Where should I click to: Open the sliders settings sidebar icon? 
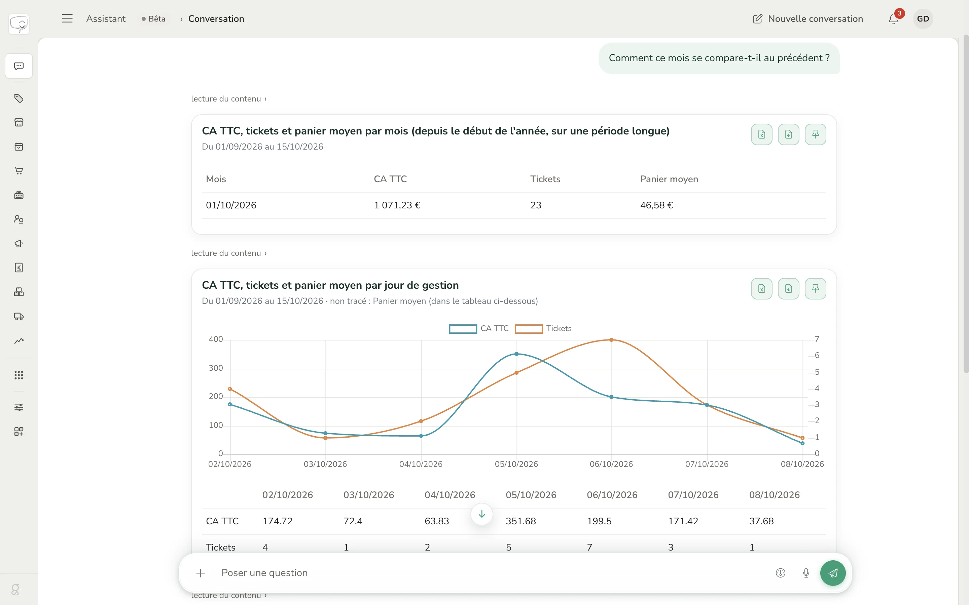pyautogui.click(x=19, y=407)
